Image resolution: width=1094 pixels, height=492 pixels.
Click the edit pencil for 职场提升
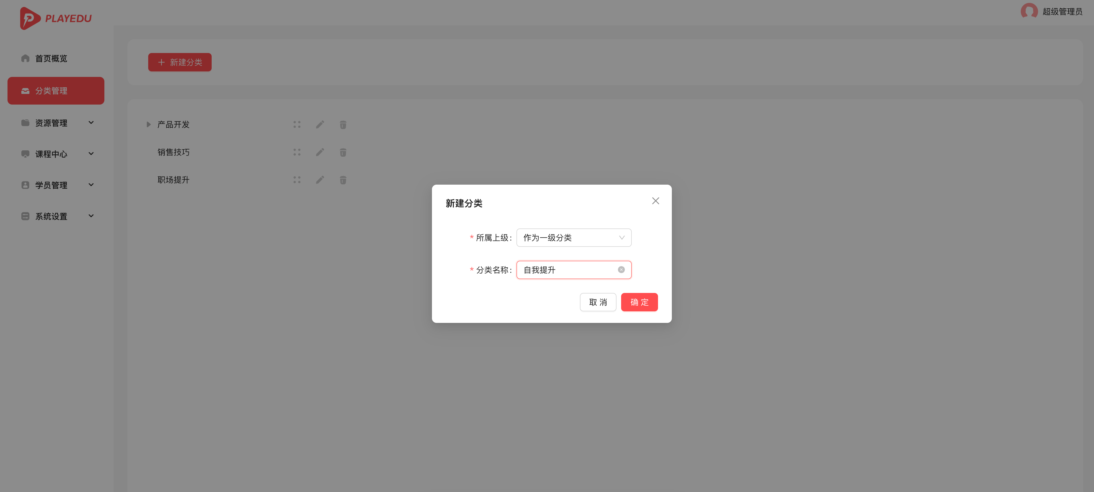click(320, 180)
